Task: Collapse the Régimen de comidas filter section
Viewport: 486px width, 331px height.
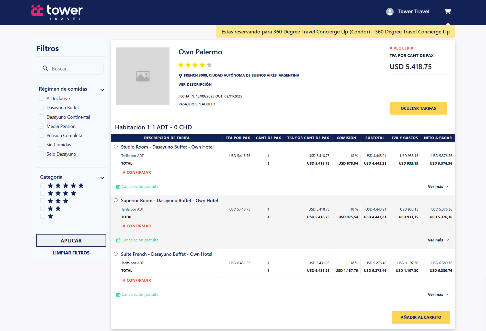Action: coord(102,90)
